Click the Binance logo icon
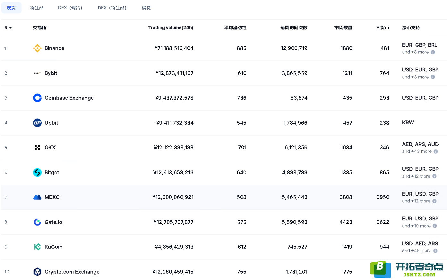The image size is (447, 279). [37, 48]
